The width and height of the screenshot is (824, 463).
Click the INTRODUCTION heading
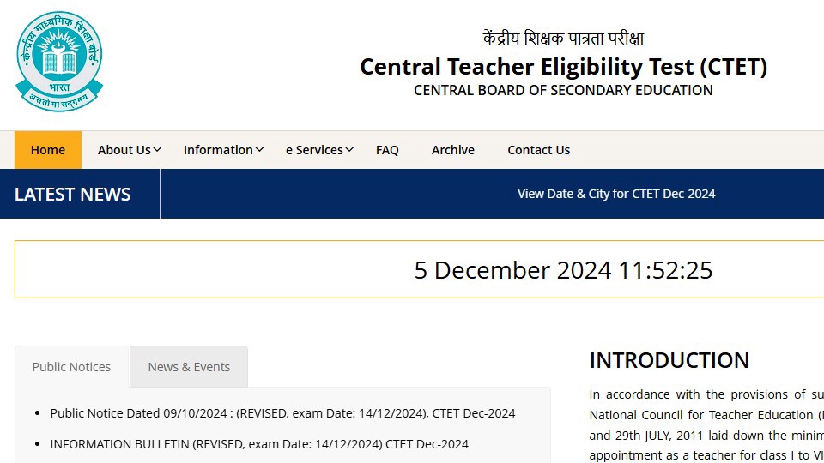click(669, 361)
